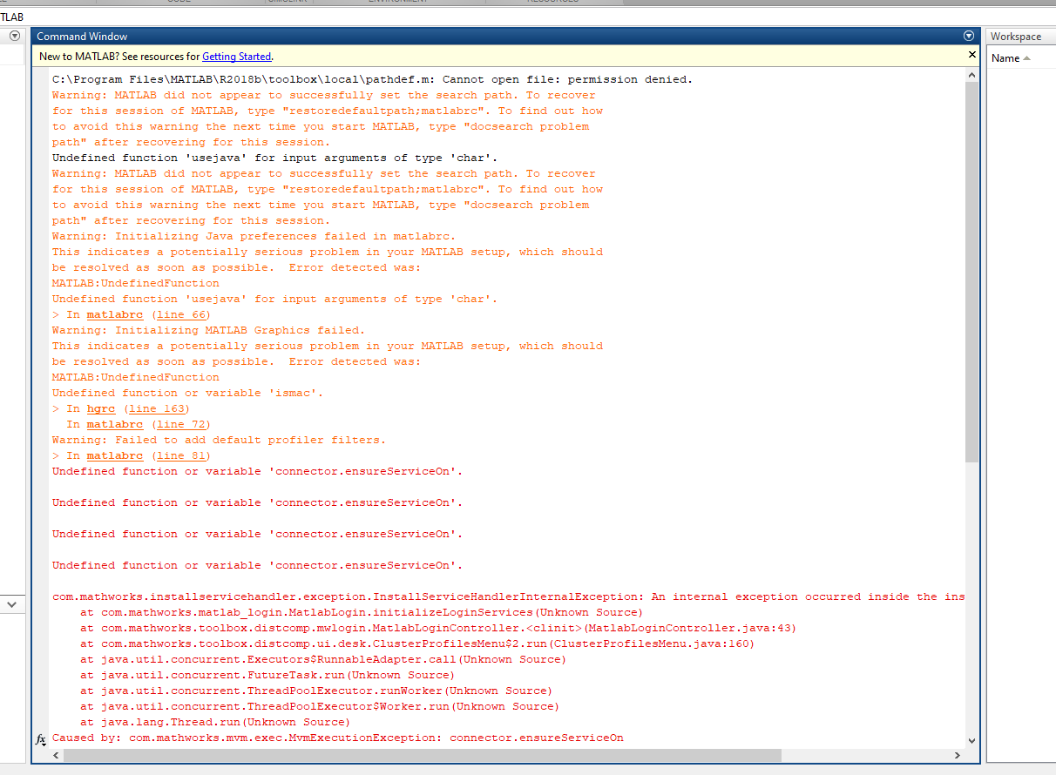The image size is (1056, 775).
Task: Follow the 'line 163' link
Action: coord(158,408)
